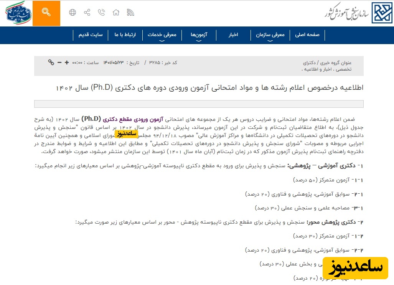Decrease font size with the minus control
The image size is (394, 285).
click(59, 62)
